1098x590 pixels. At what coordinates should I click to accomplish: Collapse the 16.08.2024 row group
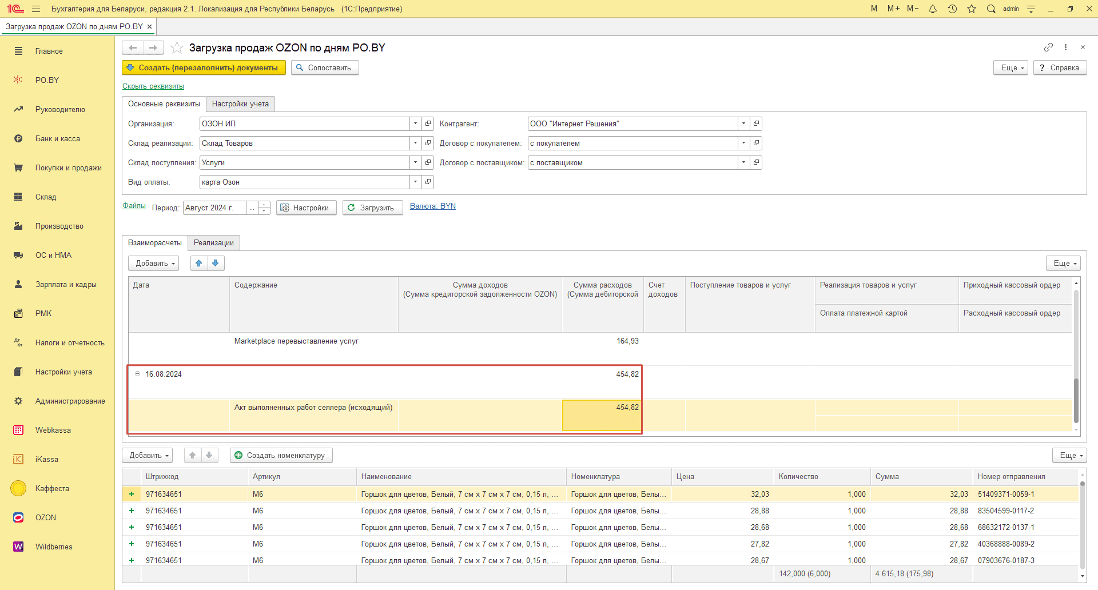(137, 374)
